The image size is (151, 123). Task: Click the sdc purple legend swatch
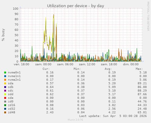click(5, 91)
